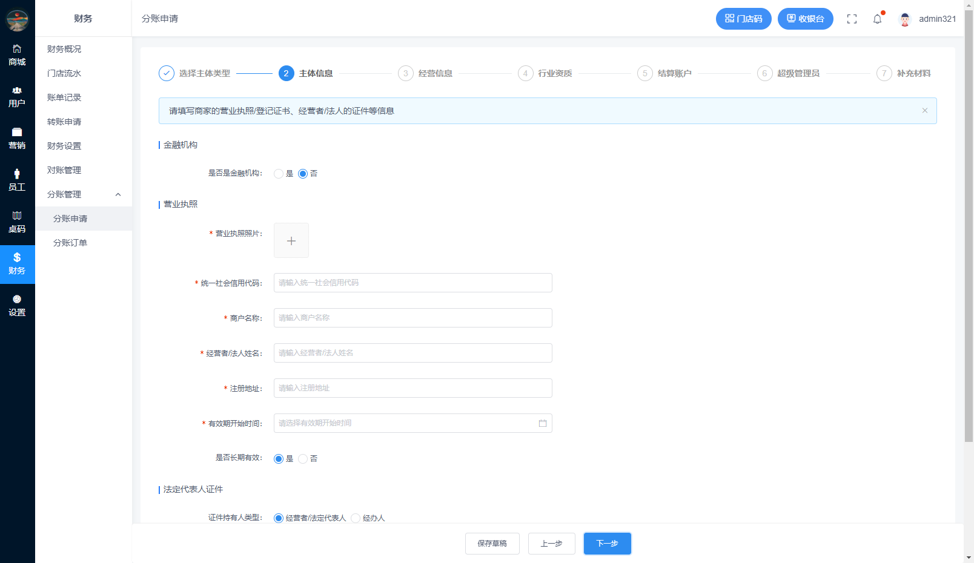The width and height of the screenshot is (974, 563).
Task: Open the notification bell
Action: tap(877, 19)
